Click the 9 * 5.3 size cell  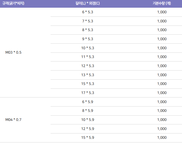click(88, 39)
